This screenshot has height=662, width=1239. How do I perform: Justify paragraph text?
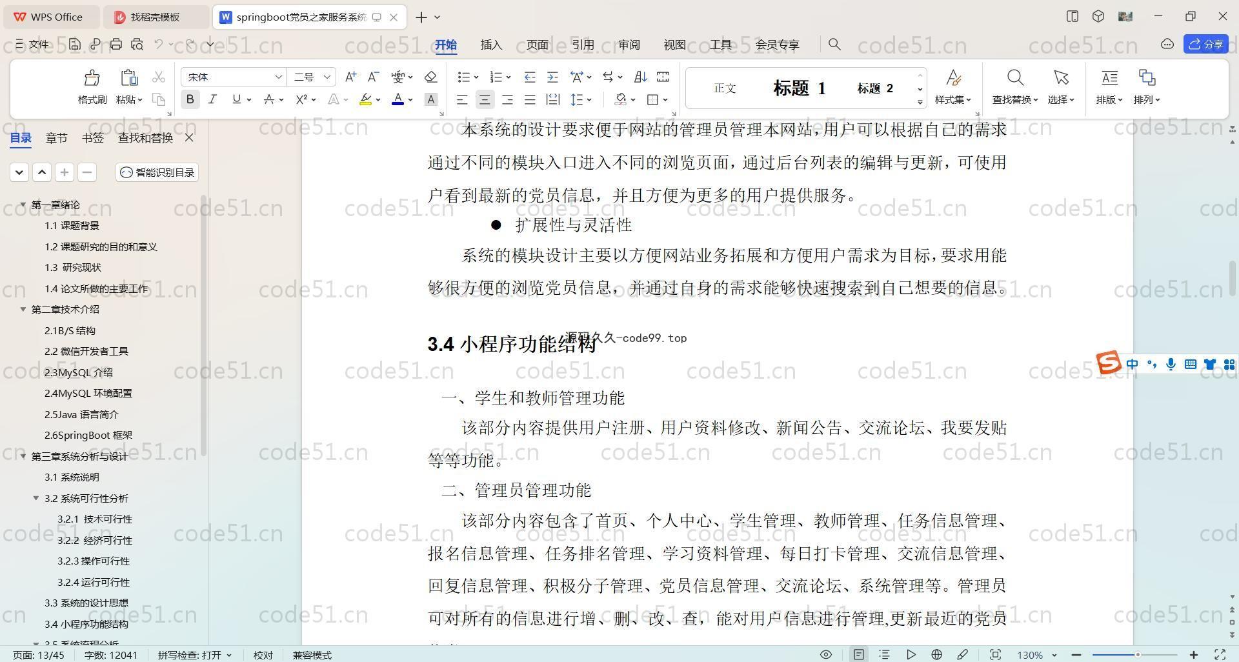point(530,99)
